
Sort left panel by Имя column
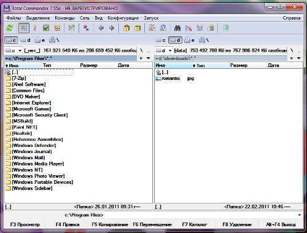pos(23,66)
